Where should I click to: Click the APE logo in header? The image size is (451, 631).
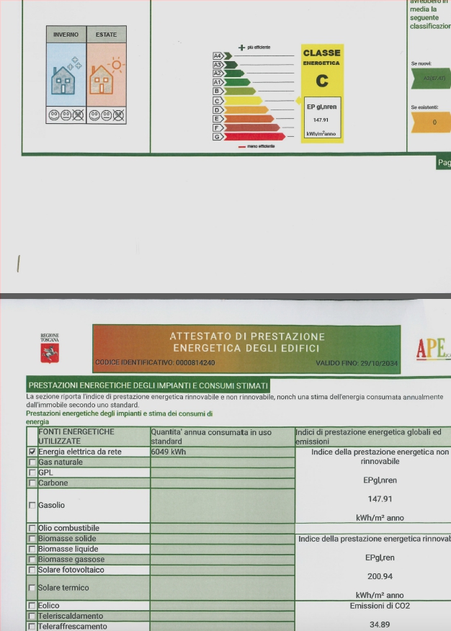(434, 349)
